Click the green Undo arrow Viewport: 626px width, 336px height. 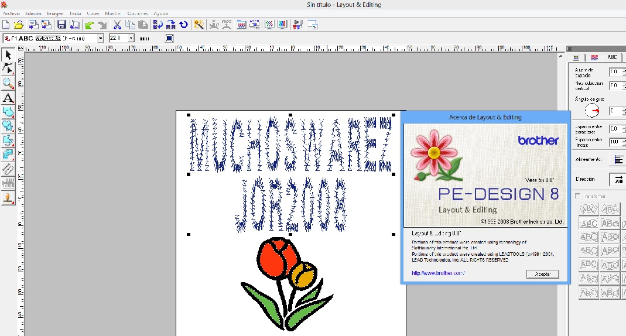click(90, 25)
